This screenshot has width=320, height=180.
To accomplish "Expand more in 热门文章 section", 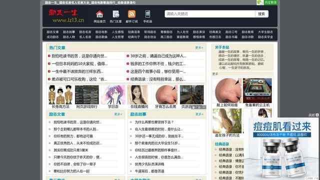I will (x=199, y=47).
